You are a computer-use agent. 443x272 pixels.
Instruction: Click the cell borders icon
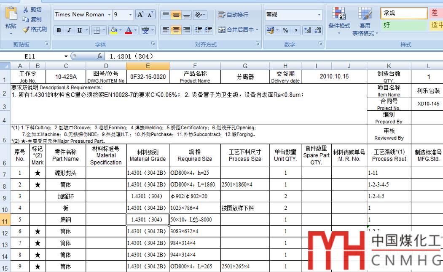point(97,30)
